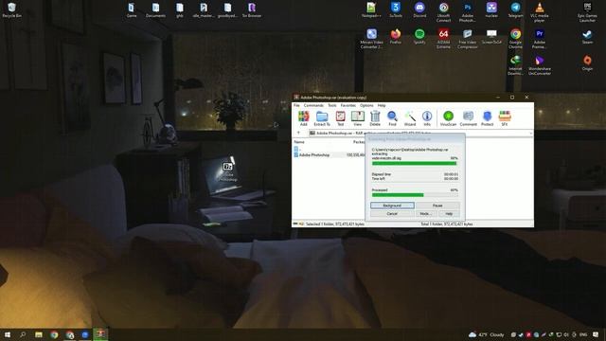Image resolution: width=606 pixels, height=341 pixels.
Task: Select the Google Chrome desktop icon
Action: pyautogui.click(x=515, y=38)
